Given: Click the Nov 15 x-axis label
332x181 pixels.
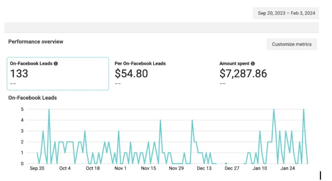Looking at the screenshot, I should [148, 168].
